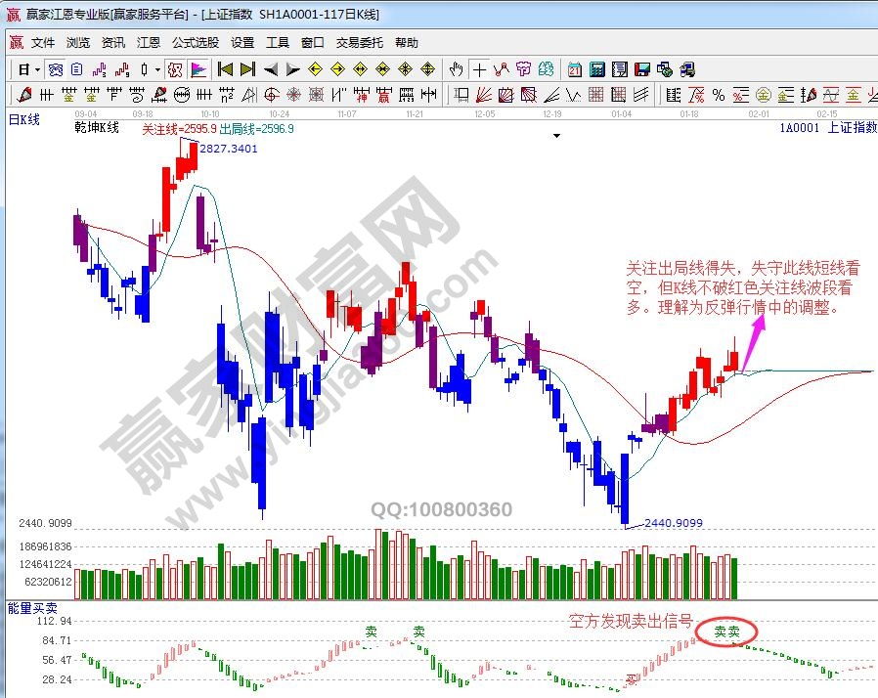Toggle the red framed pattern icon
This screenshot has width=878, height=698.
(175, 69)
